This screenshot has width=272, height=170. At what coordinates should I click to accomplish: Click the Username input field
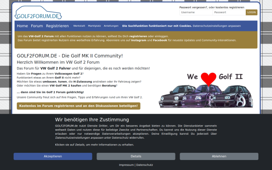pos(196,12)
